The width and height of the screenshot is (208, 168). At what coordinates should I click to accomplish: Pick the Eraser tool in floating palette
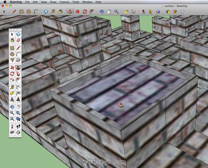18,40
